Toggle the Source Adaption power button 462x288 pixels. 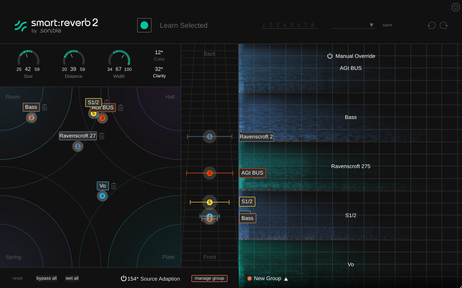(123, 278)
